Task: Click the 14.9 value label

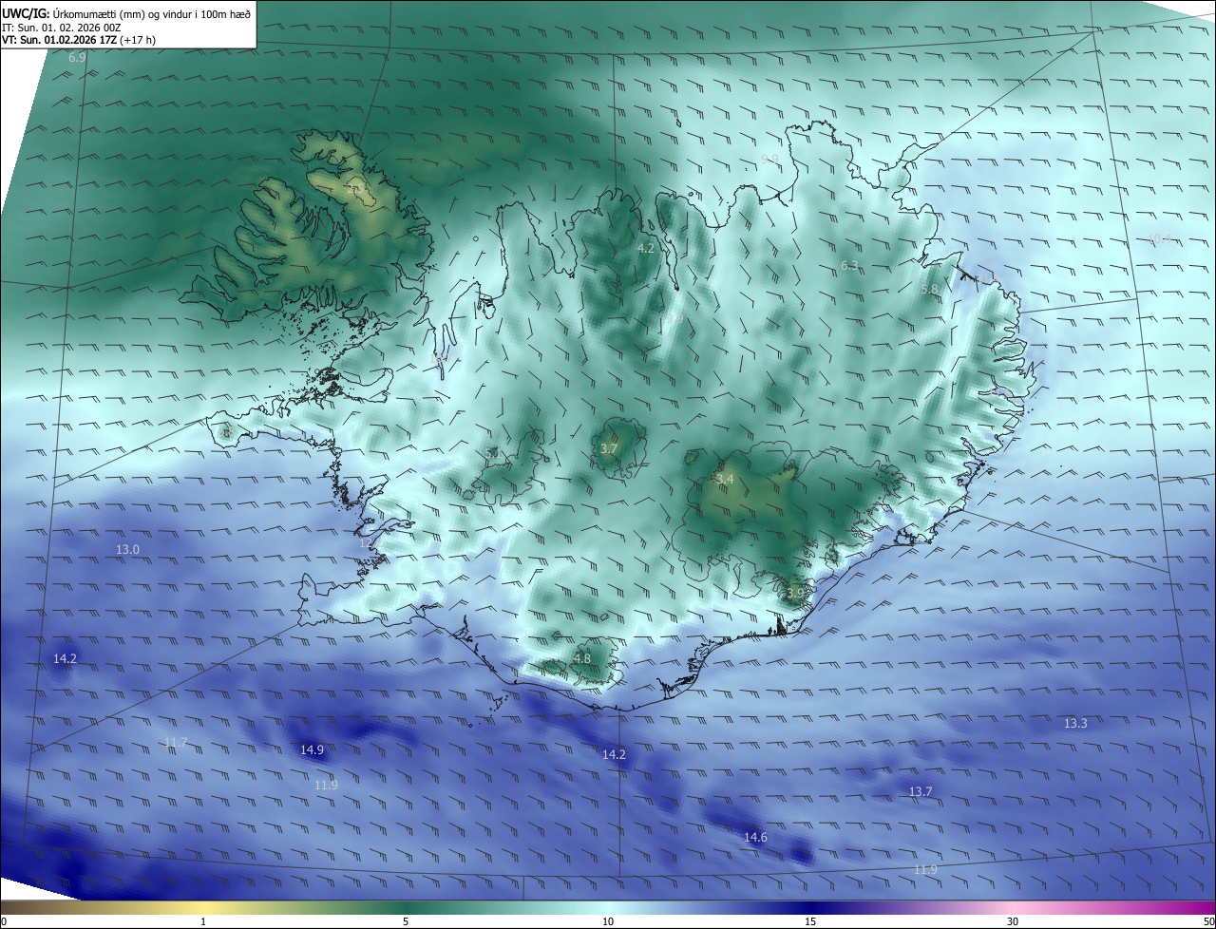Action: pyautogui.click(x=313, y=749)
